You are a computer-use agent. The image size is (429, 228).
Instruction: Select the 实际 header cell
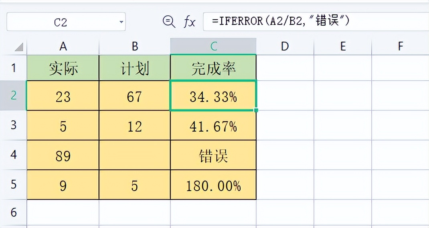coord(63,68)
